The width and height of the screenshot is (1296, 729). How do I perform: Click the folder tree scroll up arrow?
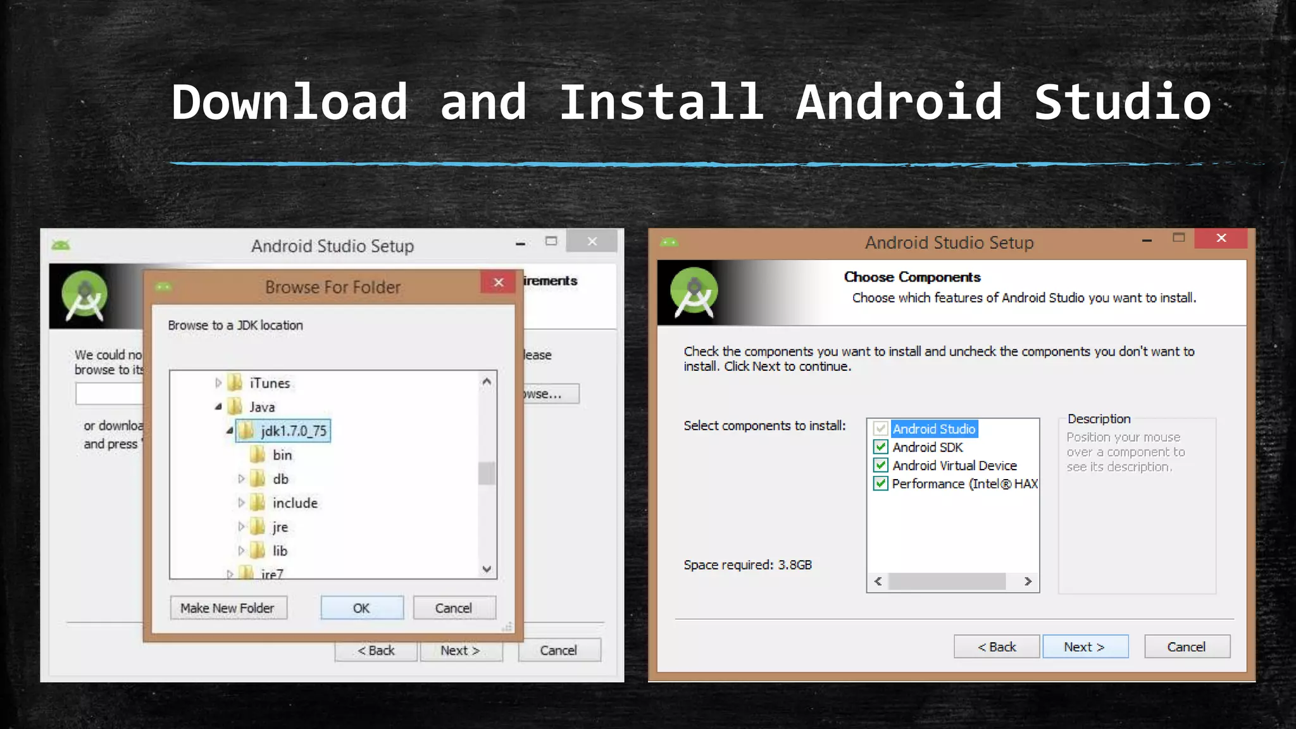(486, 381)
